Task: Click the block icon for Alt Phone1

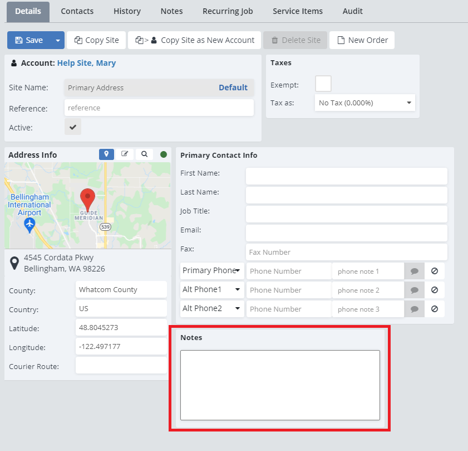Action: [x=435, y=290]
